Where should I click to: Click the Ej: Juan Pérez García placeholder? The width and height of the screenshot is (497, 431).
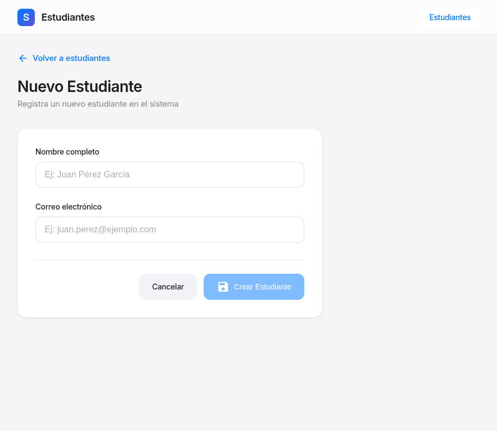coord(87,175)
